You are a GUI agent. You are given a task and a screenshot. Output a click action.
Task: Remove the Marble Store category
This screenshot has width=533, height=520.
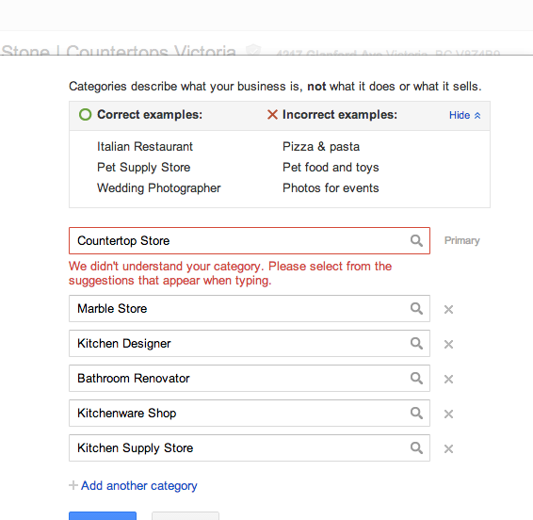click(448, 310)
